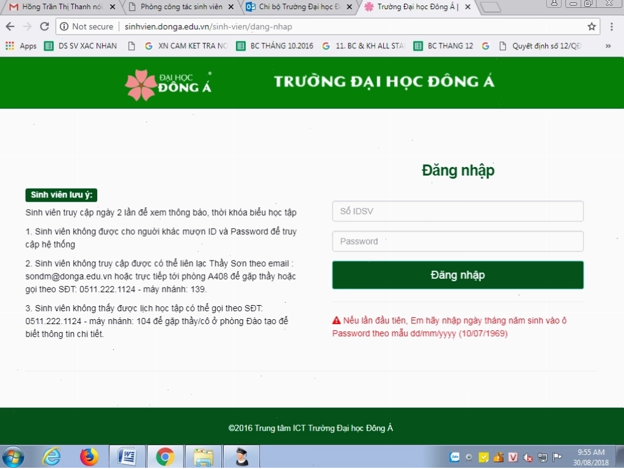Open the graduate figure taskbar app
The image size is (624, 469).
(241, 457)
